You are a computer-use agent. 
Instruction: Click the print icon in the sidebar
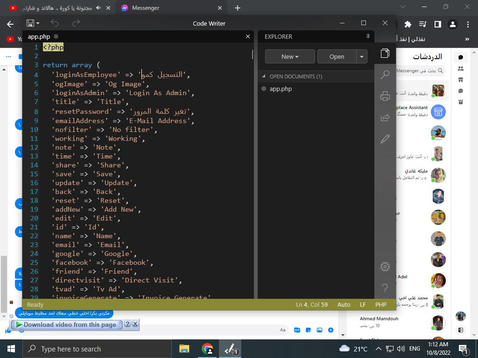[385, 96]
